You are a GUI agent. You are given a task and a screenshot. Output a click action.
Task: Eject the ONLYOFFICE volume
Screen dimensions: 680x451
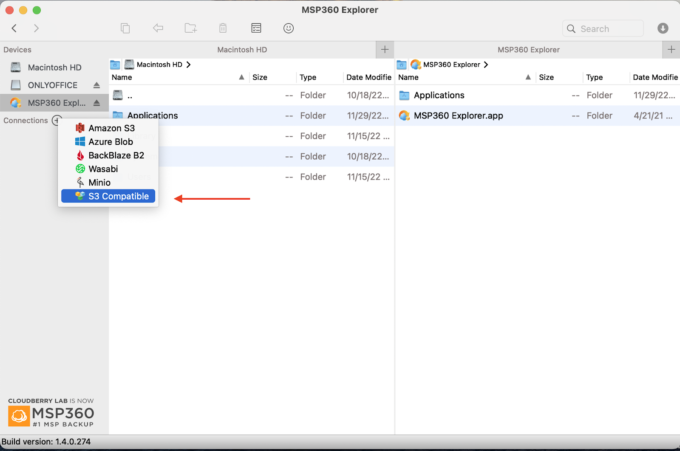point(96,85)
